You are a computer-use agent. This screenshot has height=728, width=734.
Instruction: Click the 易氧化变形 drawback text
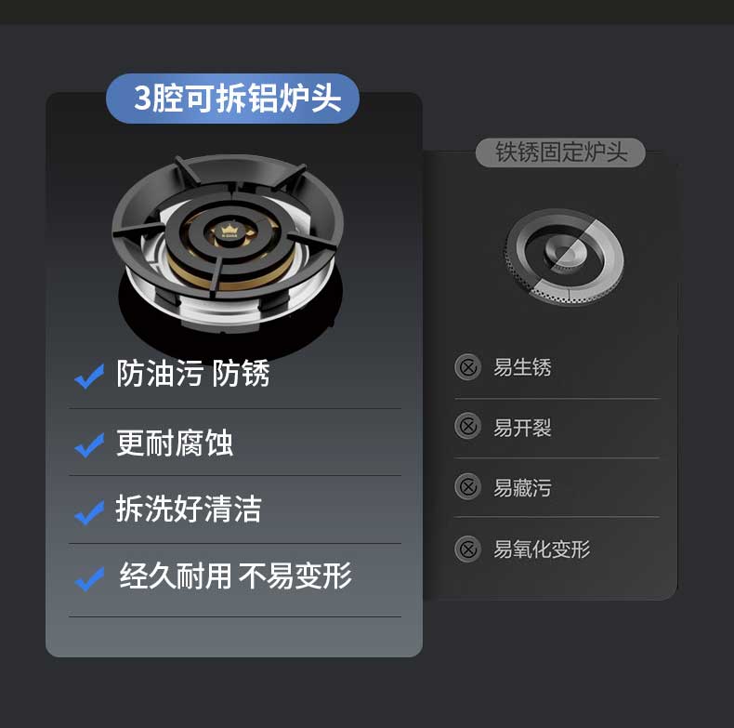tap(542, 549)
